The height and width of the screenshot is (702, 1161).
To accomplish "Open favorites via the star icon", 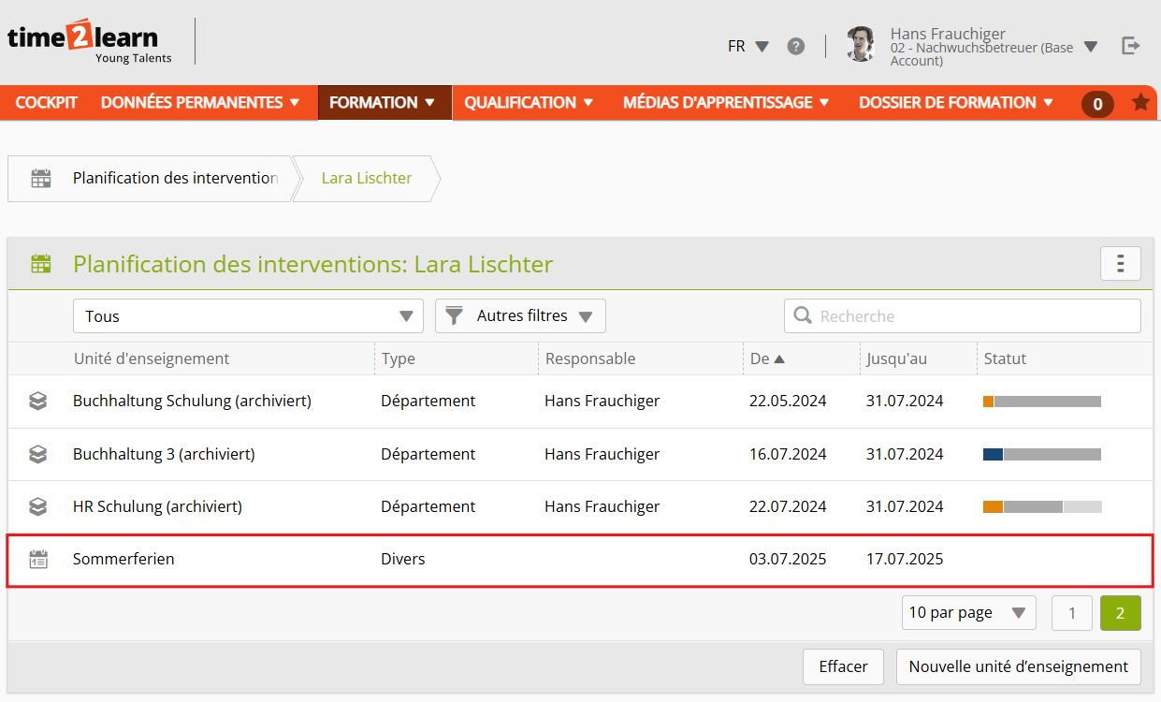I will click(x=1140, y=102).
